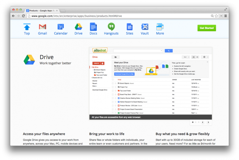Tick the checkbox for Market Research row
Image resolution: width=239 pixels, height=160 pixels.
tap(113, 102)
